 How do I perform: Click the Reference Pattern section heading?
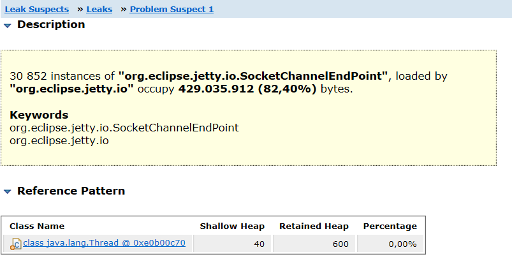tap(71, 191)
